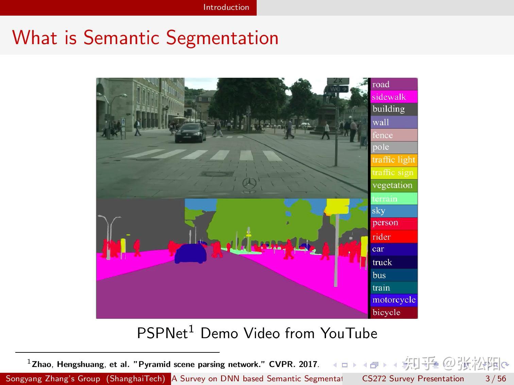Click the document outline navigation icon
The height and width of the screenshot is (385, 514).
(x=466, y=365)
